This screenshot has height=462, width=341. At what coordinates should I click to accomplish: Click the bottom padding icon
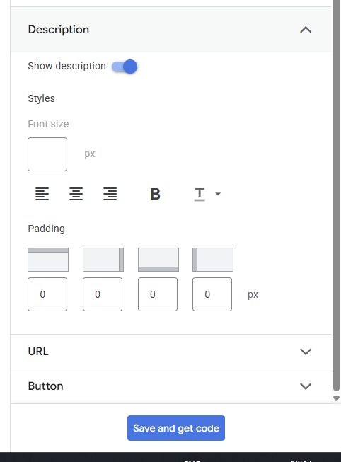click(x=158, y=260)
